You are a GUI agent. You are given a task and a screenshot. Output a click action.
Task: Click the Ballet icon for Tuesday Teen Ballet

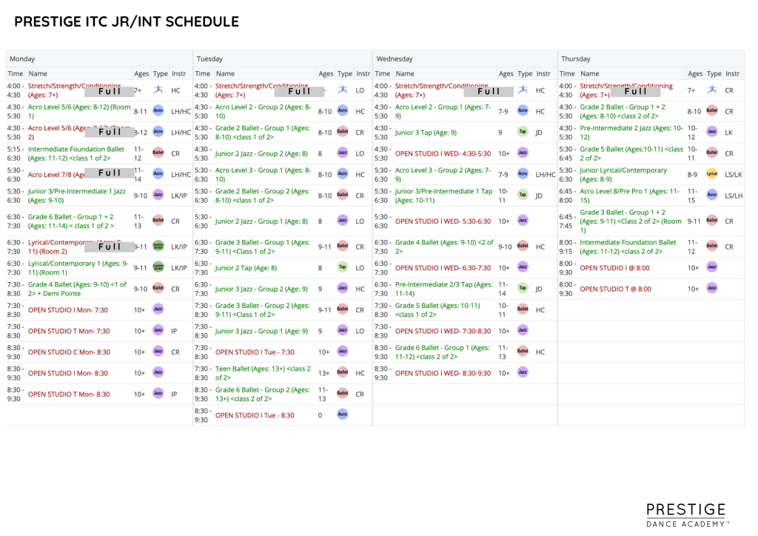[x=343, y=372]
